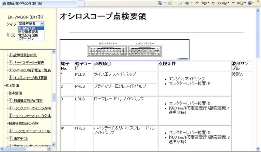Click the document icon beside オシロスコープ点検要領 in tree
The image size is (261, 152).
pyautogui.click(x=10, y=77)
